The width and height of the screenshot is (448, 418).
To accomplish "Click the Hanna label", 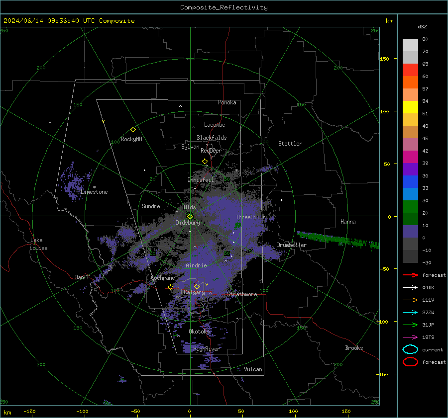I will [x=348, y=222].
